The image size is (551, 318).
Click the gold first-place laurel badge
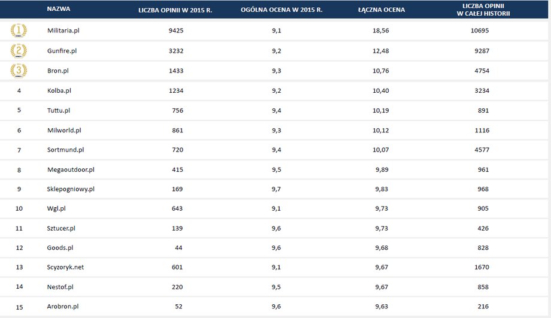(19, 31)
